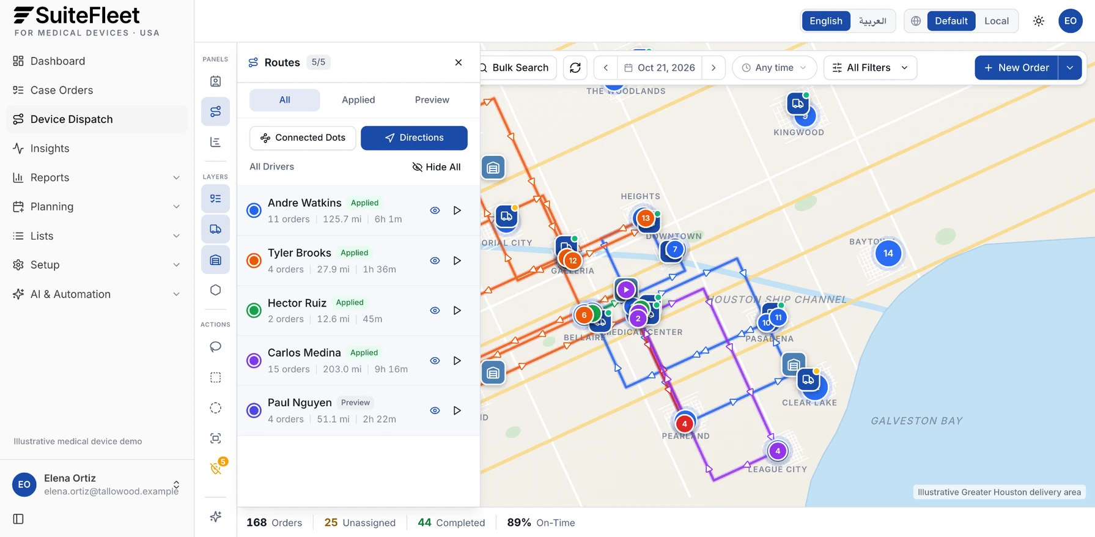Expand the Setup menu in sidebar
The width and height of the screenshot is (1095, 537).
pos(97,265)
